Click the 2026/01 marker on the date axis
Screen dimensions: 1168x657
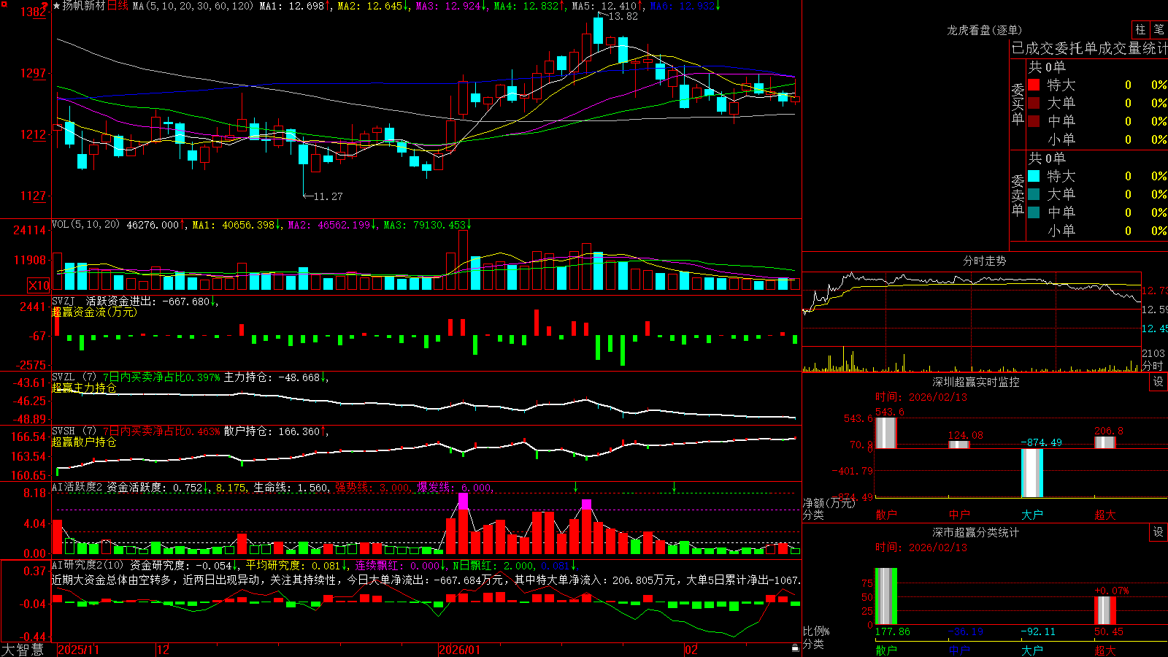pyautogui.click(x=459, y=650)
